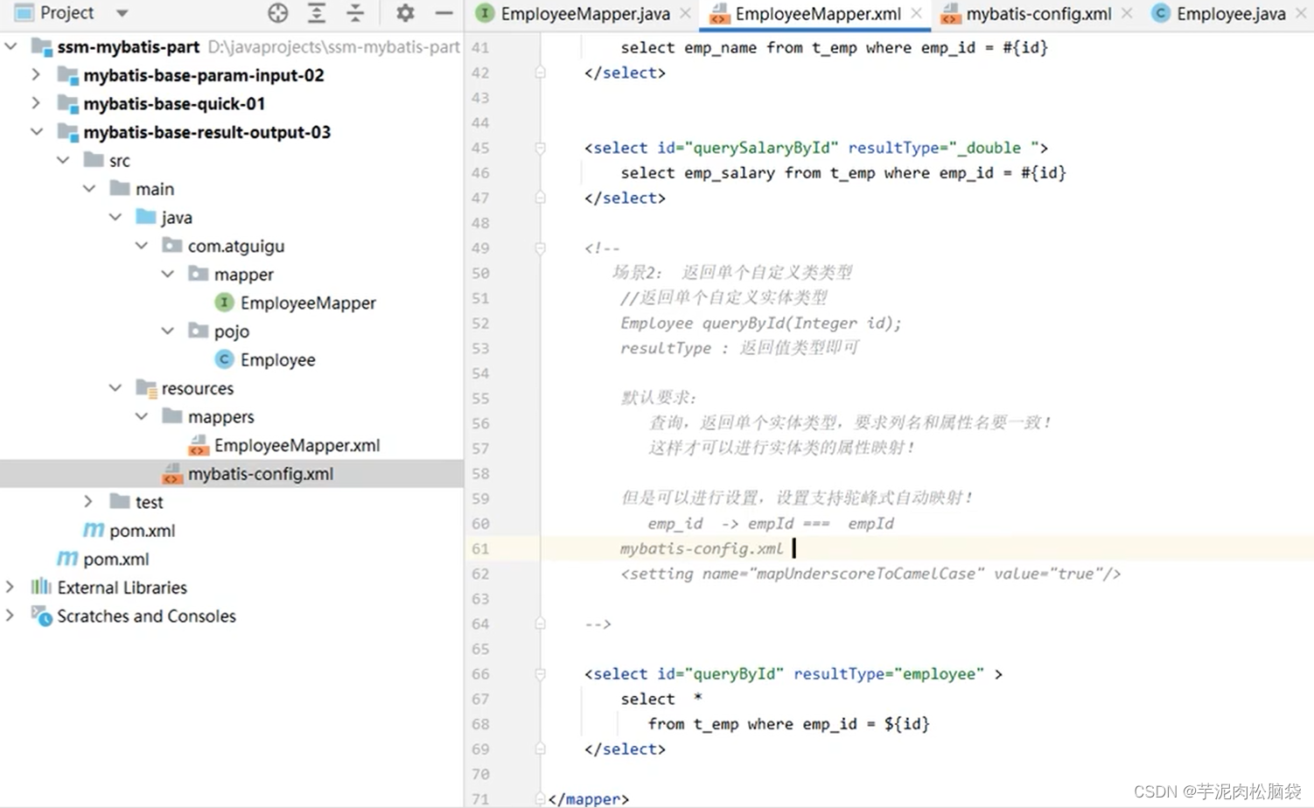Screen dimensions: 1314x808
Task: Select mybatis-config.xml file in tree
Action: (x=261, y=473)
